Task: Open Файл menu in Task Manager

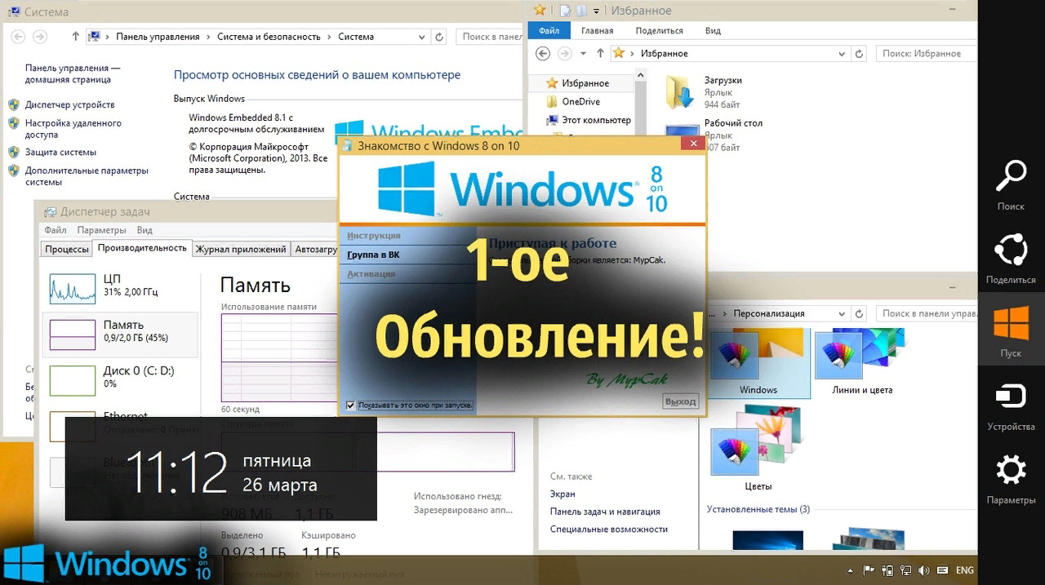Action: point(56,230)
